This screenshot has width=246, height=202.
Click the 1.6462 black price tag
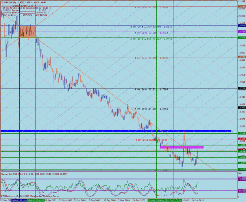(242, 108)
